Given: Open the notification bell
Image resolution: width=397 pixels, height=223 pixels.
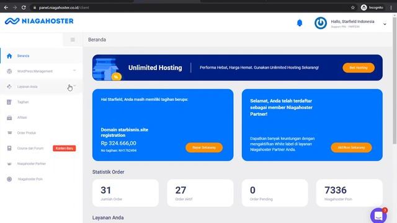Looking at the screenshot, I should pyautogui.click(x=300, y=23).
